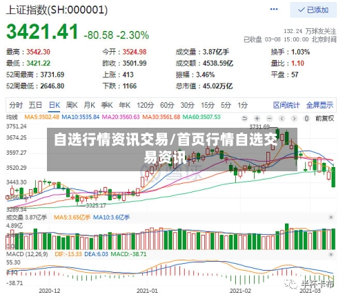Click the 换手 value 1.03%
Screen dimensions: 345x299
(300, 52)
